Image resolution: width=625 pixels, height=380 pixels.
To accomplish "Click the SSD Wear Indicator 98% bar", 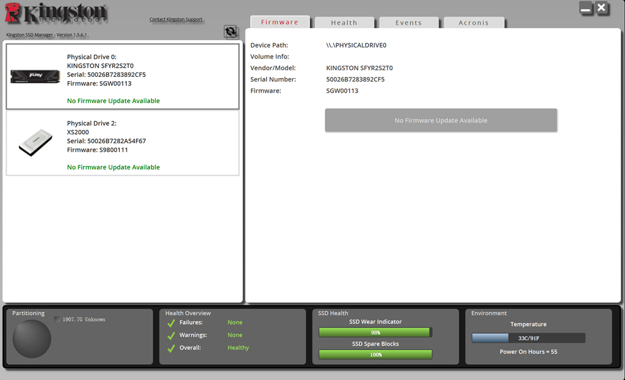I will tap(375, 332).
